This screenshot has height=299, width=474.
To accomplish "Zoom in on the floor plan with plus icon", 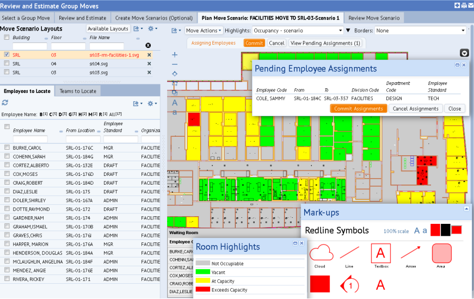I will tap(175, 55).
